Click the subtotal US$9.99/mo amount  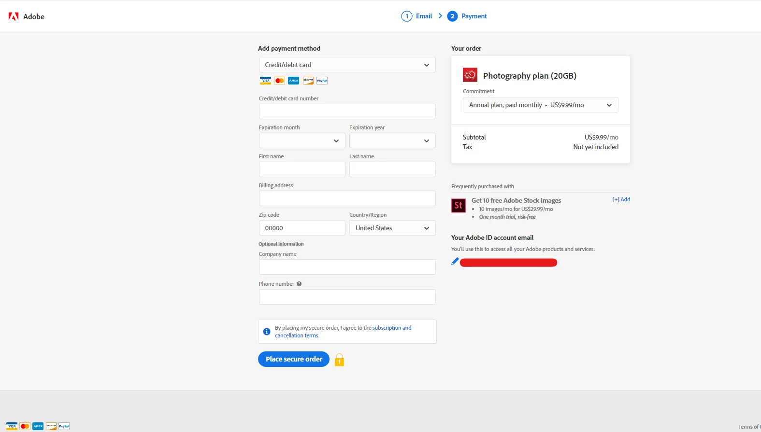click(602, 137)
